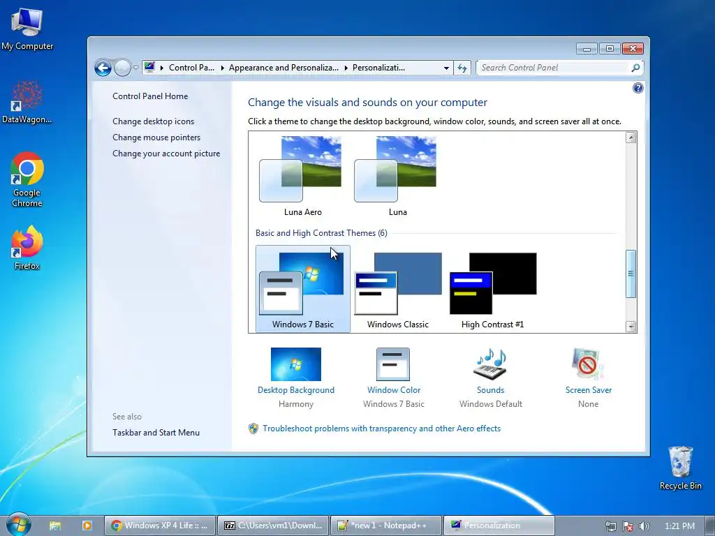Open the Action Center flag icon
Viewport: 715px width, 536px height.
(628, 526)
